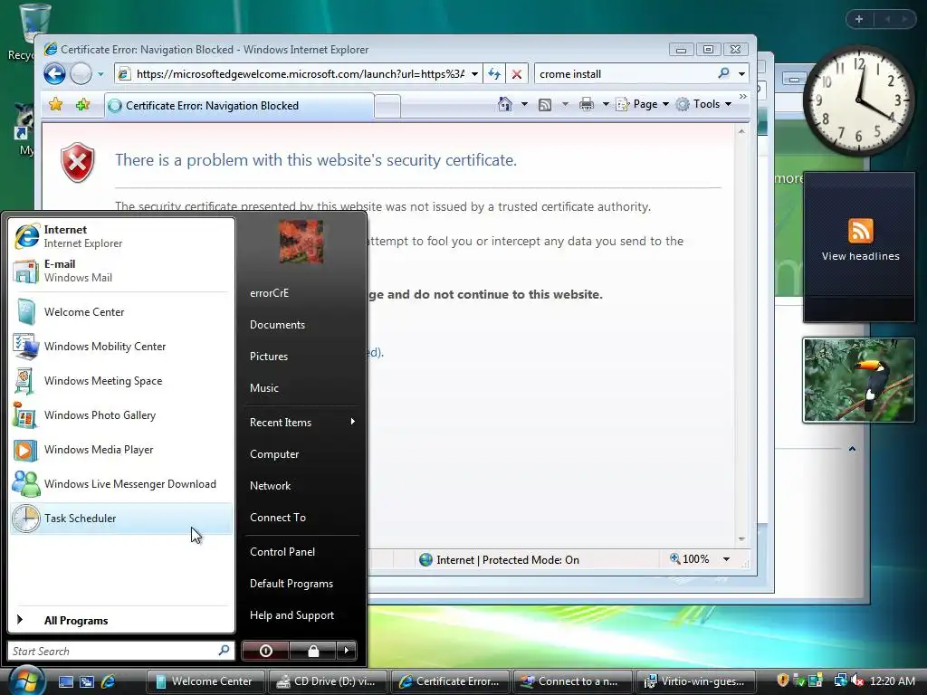Click Show Desktop in Quick Launch

point(66,681)
